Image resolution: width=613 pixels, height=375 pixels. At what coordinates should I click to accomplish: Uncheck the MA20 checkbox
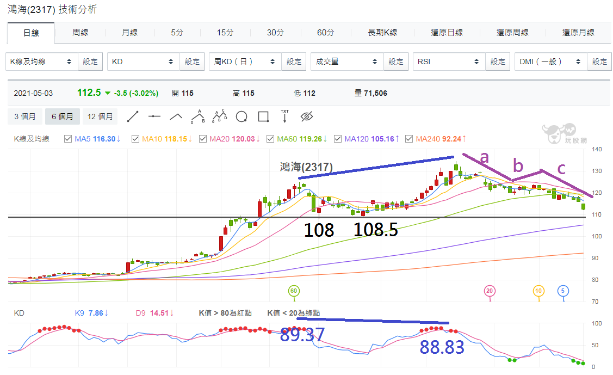pos(202,139)
